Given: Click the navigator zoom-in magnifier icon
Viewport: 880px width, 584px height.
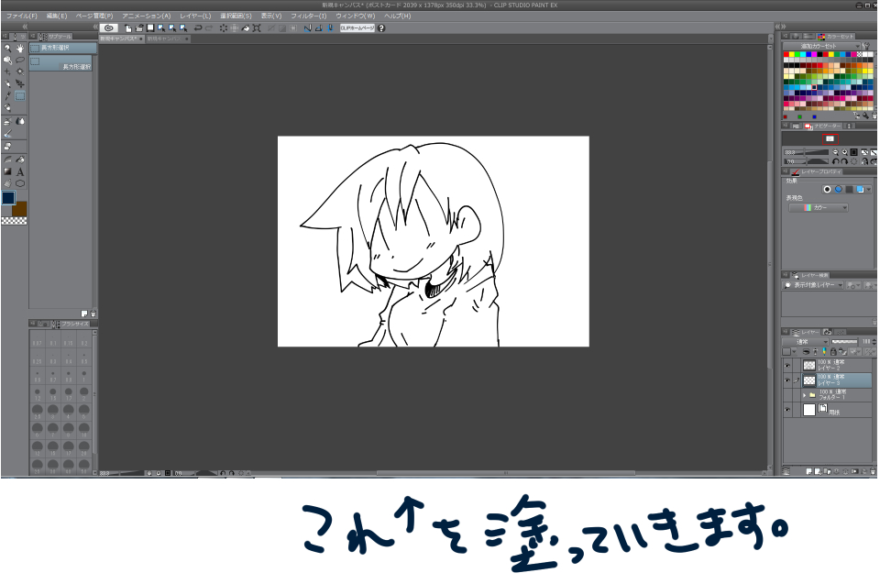Looking at the screenshot, I should tap(844, 152).
